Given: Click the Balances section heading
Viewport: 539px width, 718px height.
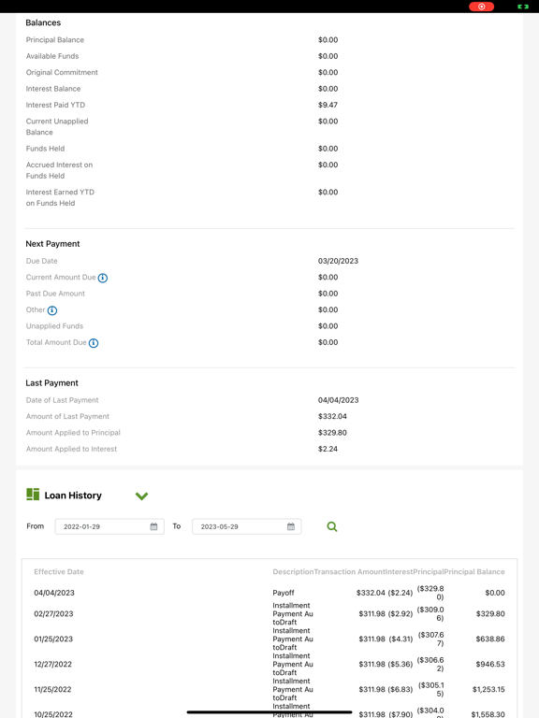Looking at the screenshot, I should click(x=43, y=22).
